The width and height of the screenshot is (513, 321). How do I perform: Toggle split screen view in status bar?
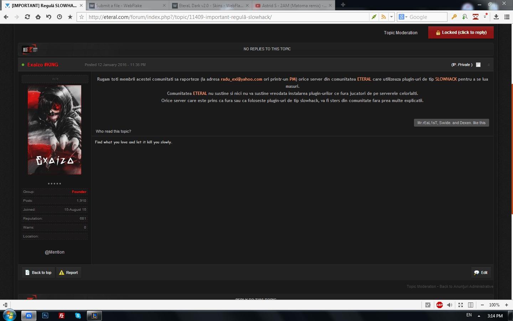[x=471, y=305]
